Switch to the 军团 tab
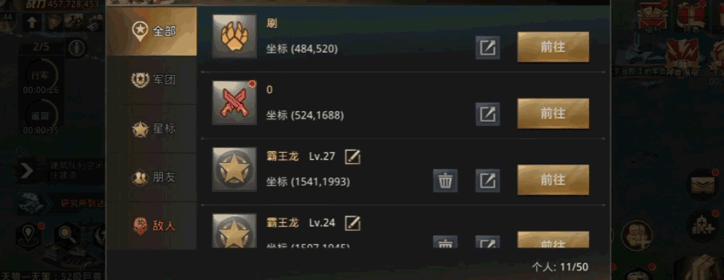The height and width of the screenshot is (280, 724). point(153,80)
